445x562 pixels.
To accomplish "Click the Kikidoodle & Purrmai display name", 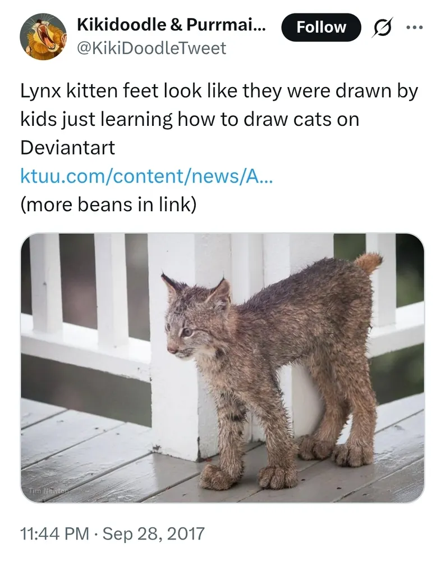I will (170, 25).
